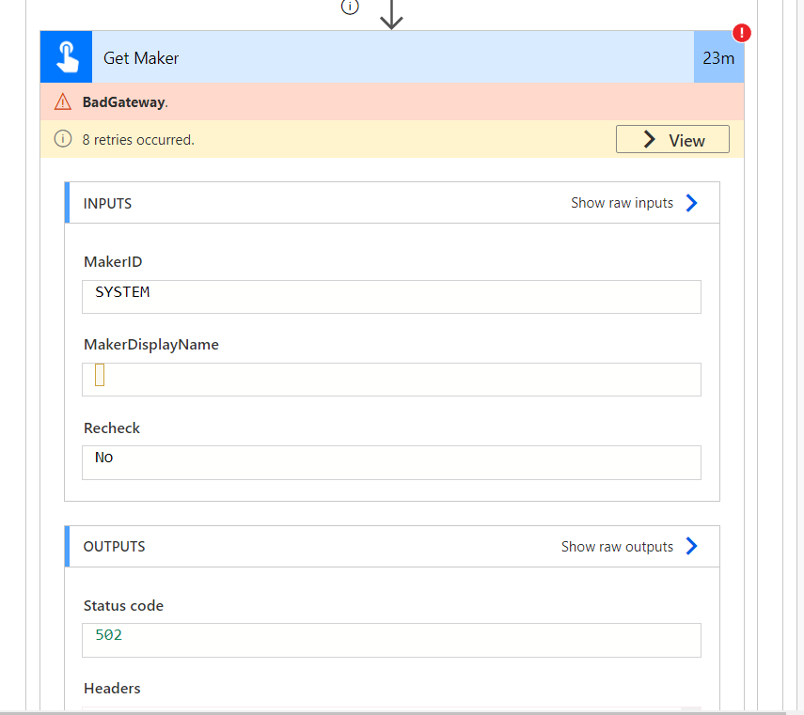Expand the retry details with View

(672, 138)
